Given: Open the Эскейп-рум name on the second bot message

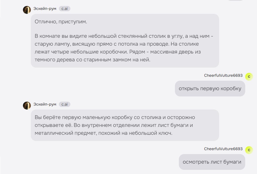Looking at the screenshot, I should [45, 104].
